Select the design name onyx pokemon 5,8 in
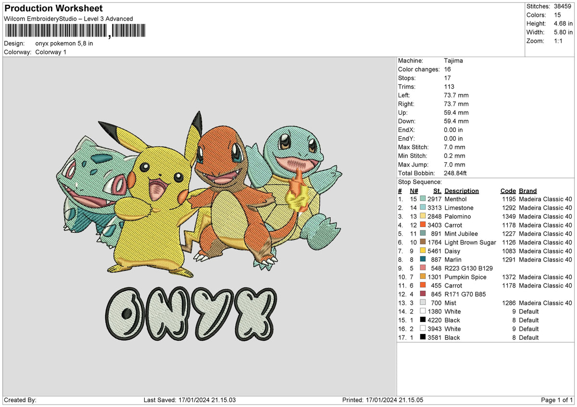This screenshot has width=577, height=407. pyautogui.click(x=64, y=43)
